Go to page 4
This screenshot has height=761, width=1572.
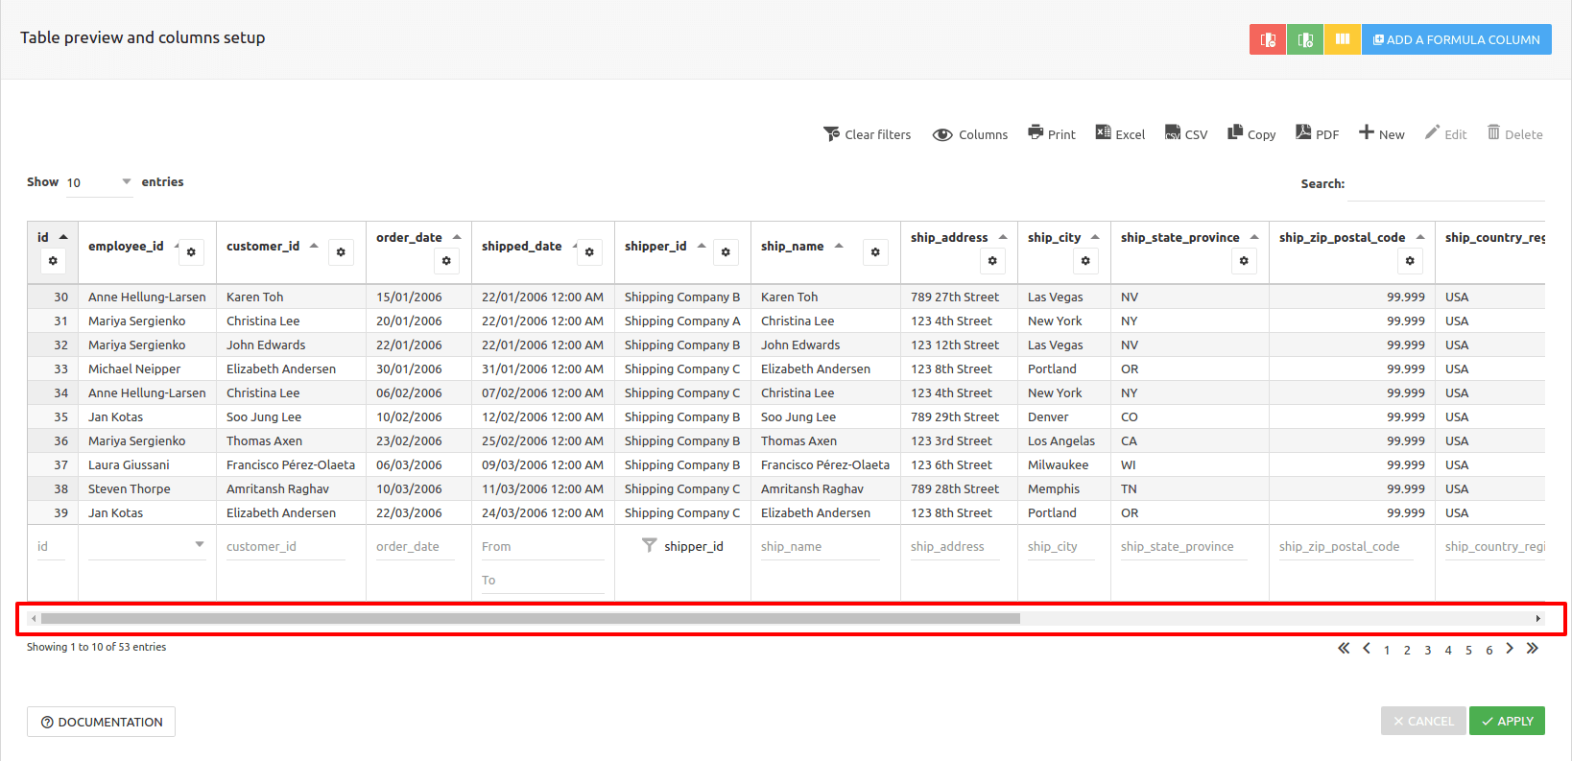click(1448, 650)
